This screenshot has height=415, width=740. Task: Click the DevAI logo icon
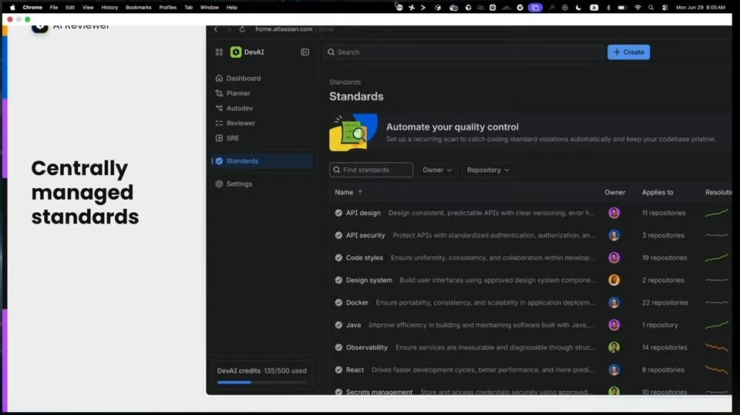(x=236, y=52)
